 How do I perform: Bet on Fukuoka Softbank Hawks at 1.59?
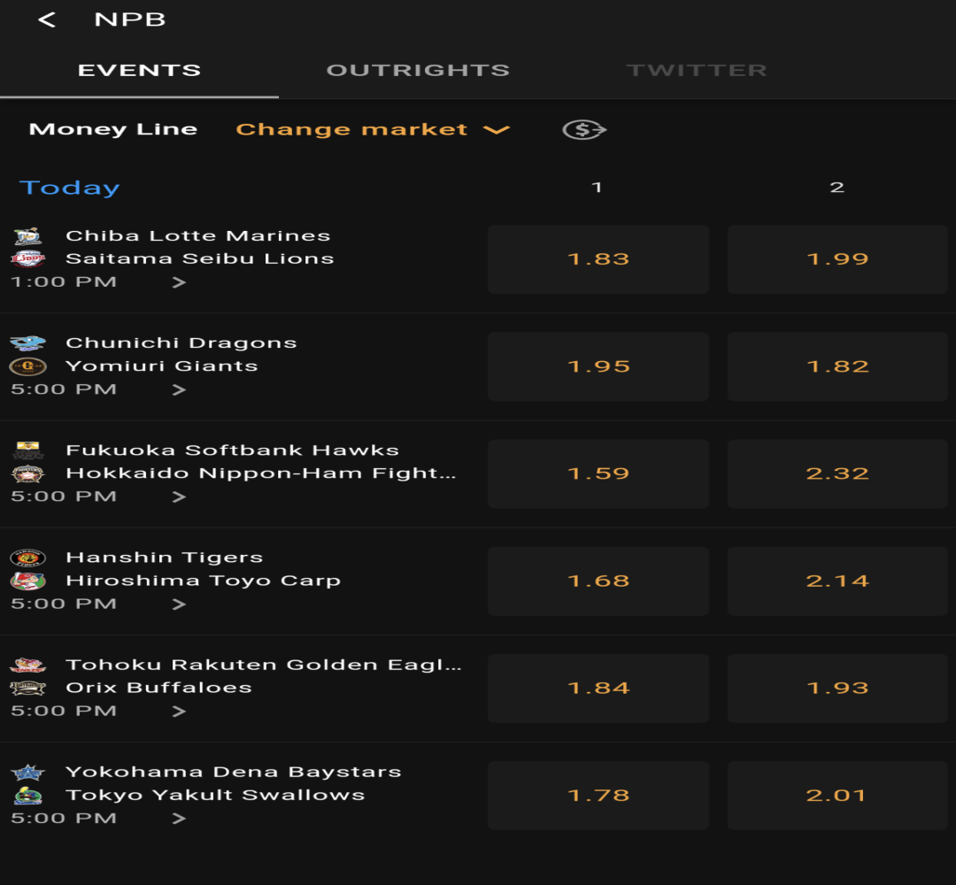click(598, 474)
